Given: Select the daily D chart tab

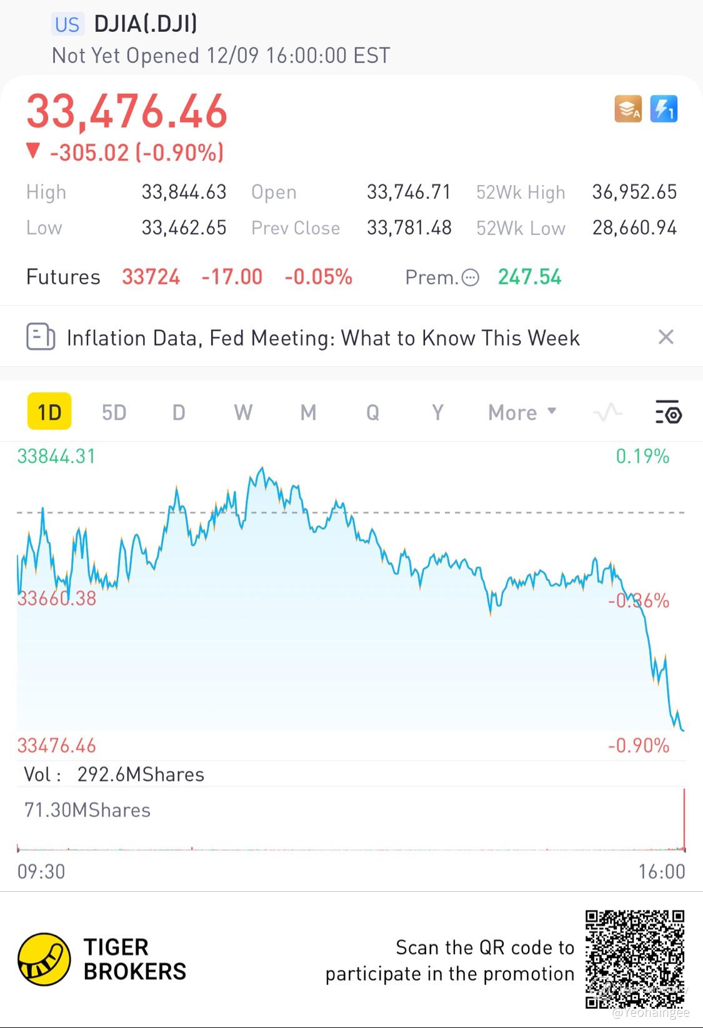Looking at the screenshot, I should click(179, 412).
